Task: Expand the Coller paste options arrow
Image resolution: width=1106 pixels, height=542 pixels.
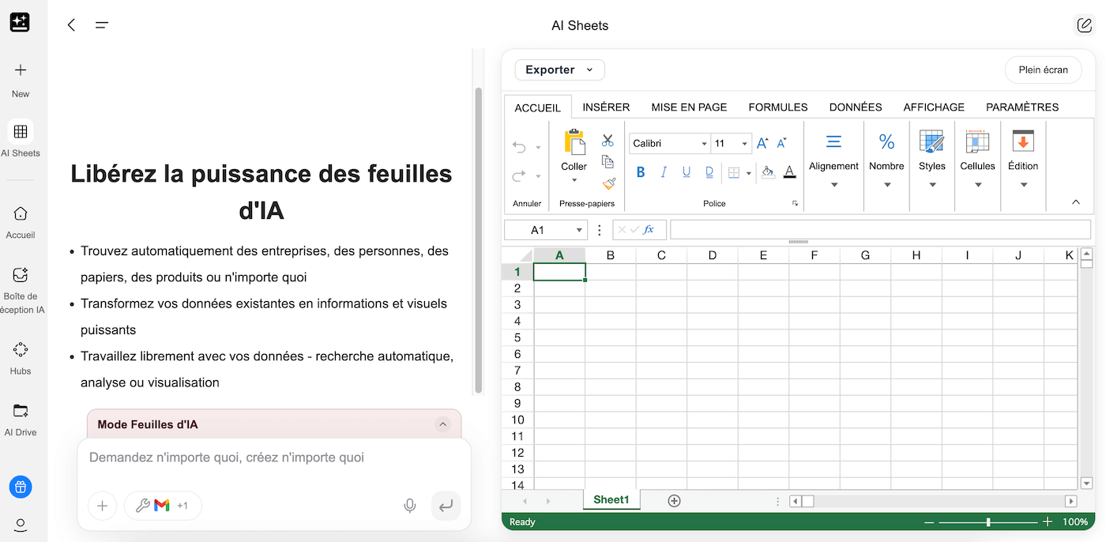Action: tap(574, 181)
